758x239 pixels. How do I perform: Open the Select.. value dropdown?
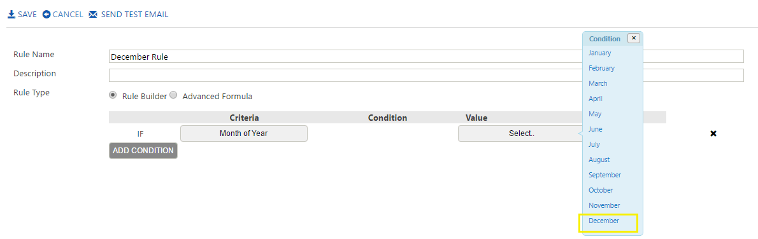pyautogui.click(x=521, y=133)
